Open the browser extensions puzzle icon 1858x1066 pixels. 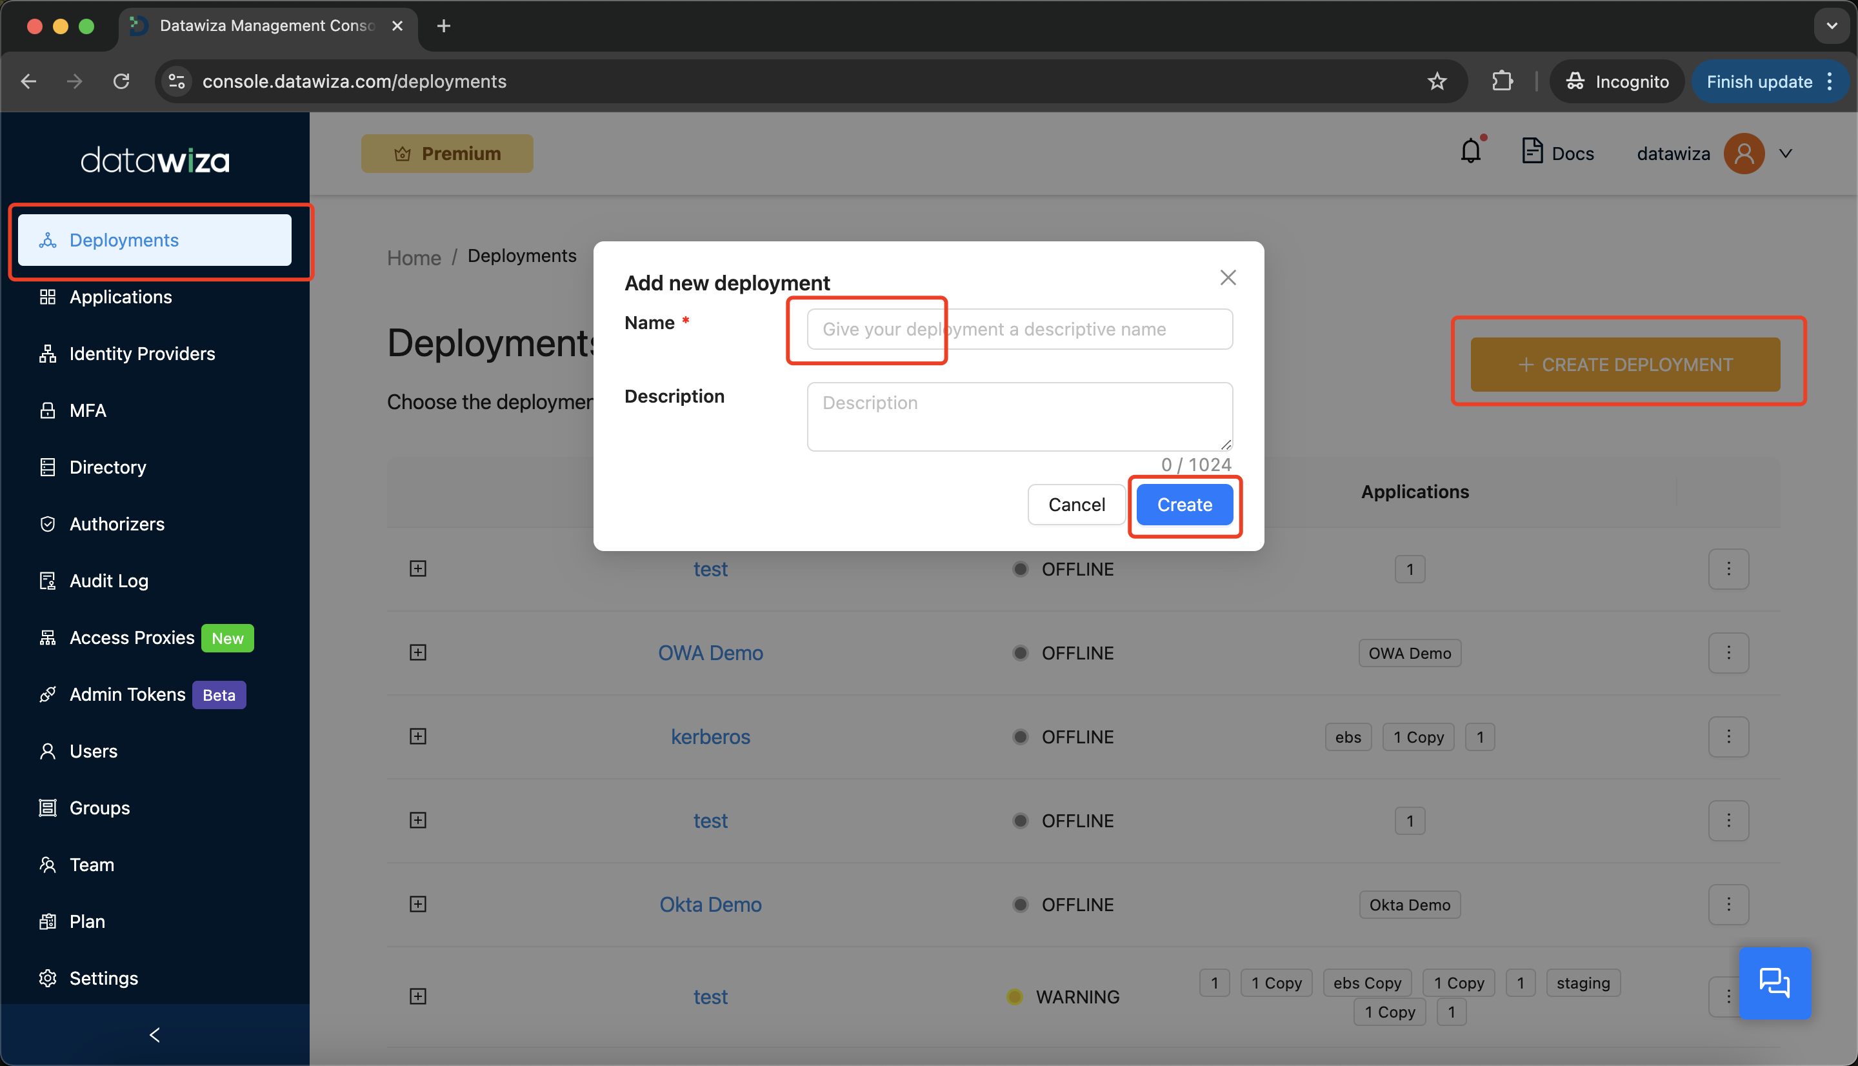(1502, 81)
